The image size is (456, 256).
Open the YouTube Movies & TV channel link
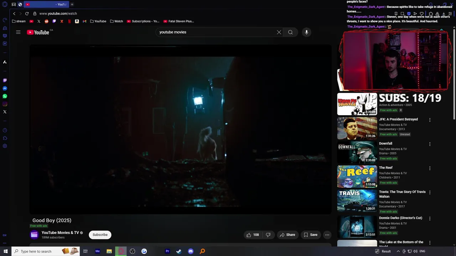click(x=60, y=233)
